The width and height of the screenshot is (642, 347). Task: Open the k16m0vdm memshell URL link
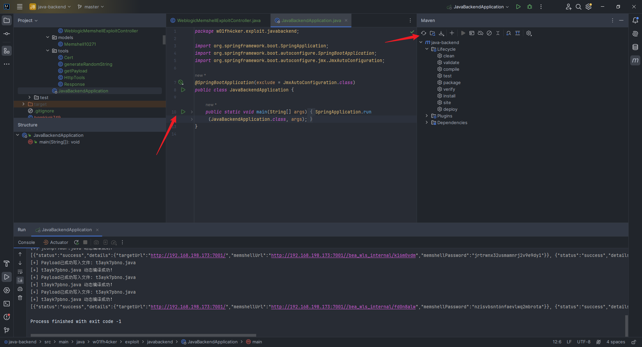point(343,255)
